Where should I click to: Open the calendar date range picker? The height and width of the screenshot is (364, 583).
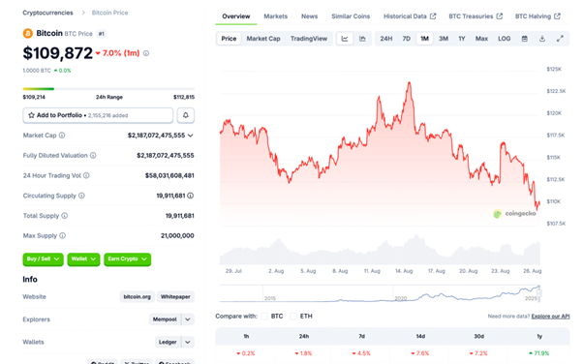pyautogui.click(x=524, y=39)
